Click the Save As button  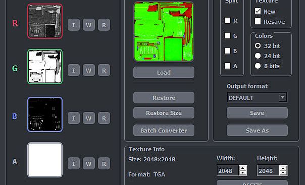[x=257, y=130]
